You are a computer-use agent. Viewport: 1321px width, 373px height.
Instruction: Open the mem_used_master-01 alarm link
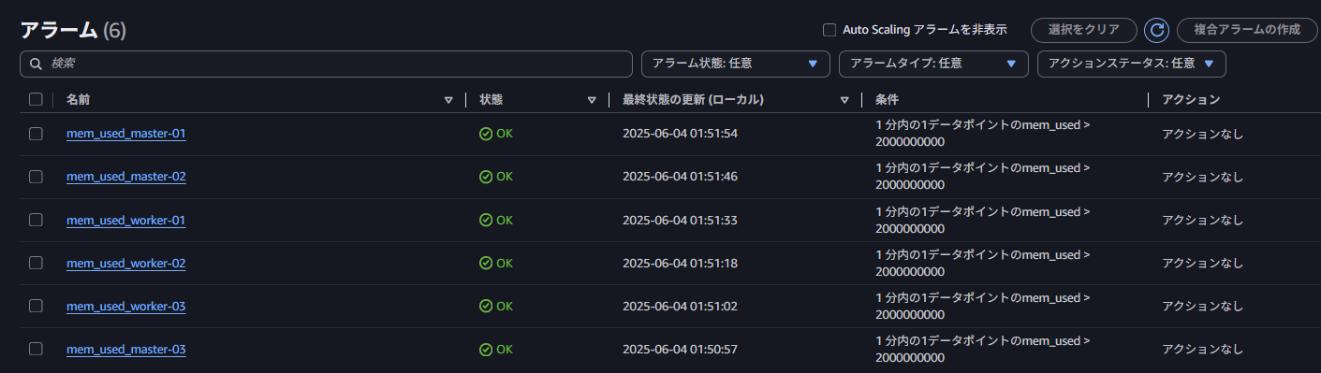point(126,134)
